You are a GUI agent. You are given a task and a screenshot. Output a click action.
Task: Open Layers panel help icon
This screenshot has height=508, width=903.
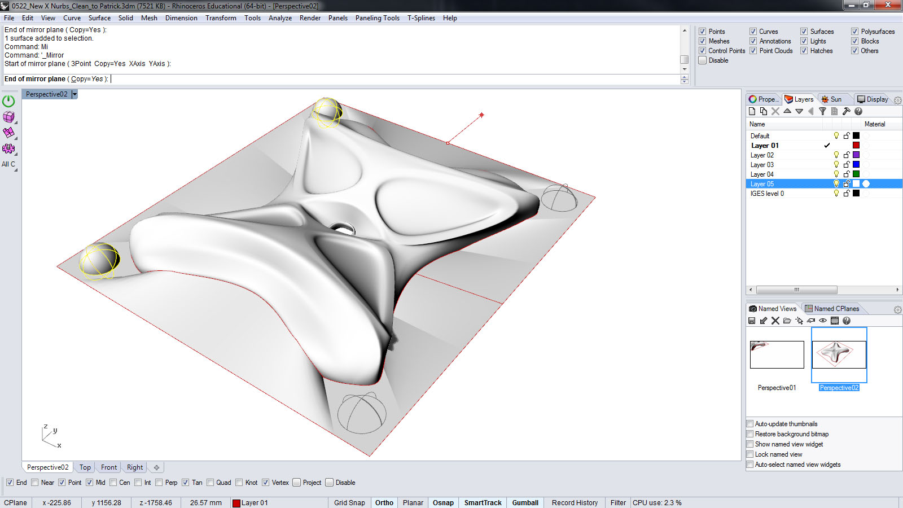[858, 111]
